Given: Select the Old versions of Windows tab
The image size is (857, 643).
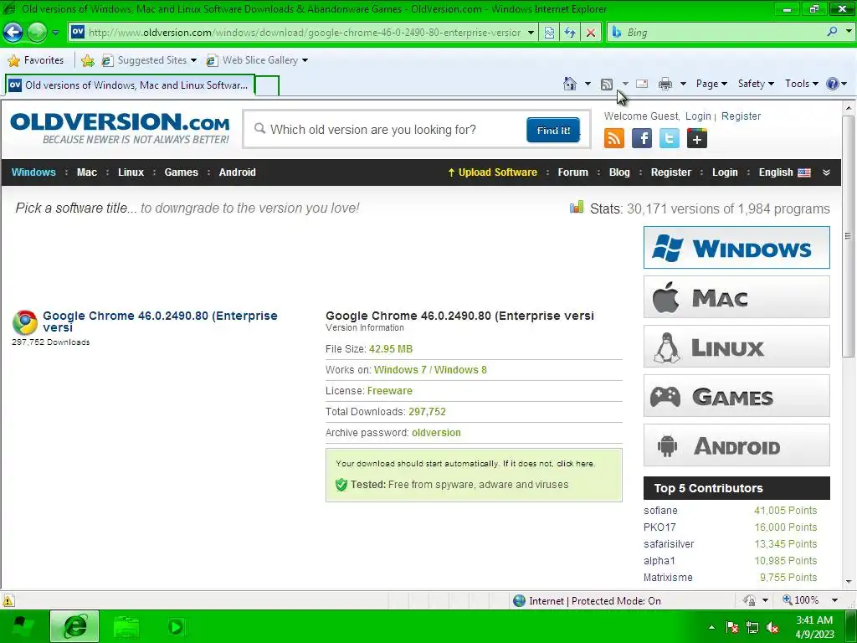Looking at the screenshot, I should (x=130, y=85).
